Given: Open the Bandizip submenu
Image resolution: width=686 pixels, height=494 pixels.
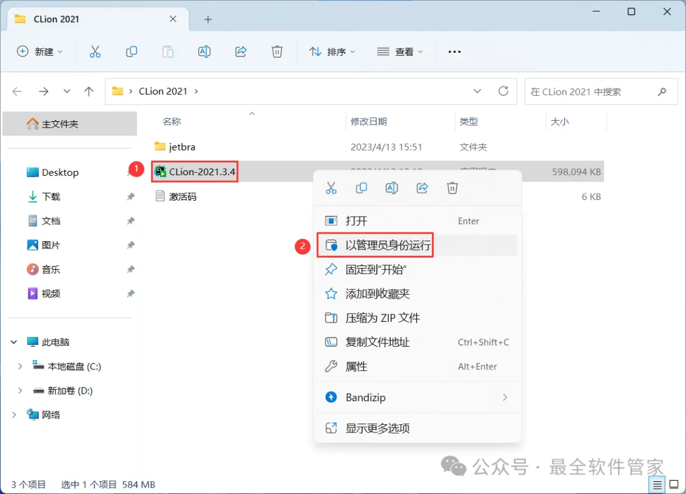Looking at the screenshot, I should [417, 397].
